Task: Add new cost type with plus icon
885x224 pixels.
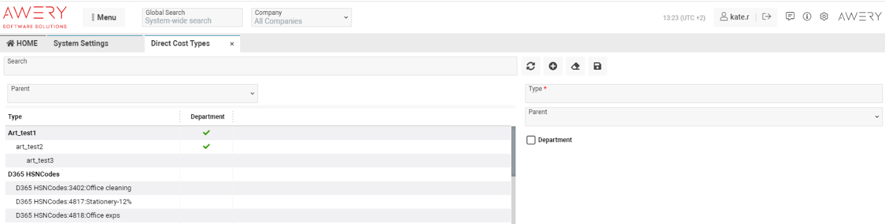Action: point(553,66)
